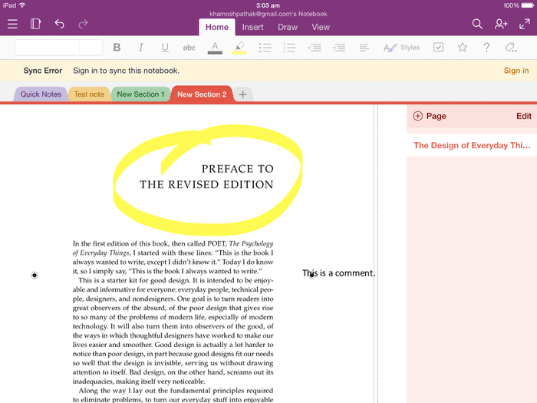Open the Styles gallery

pyautogui.click(x=401, y=48)
